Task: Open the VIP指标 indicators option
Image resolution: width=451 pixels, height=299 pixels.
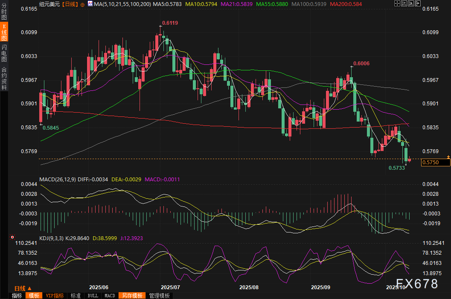Action: click(x=55, y=296)
